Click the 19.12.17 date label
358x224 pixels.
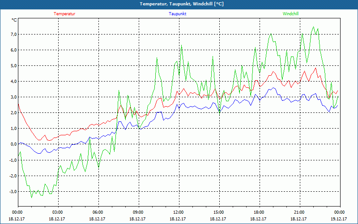(339, 219)
